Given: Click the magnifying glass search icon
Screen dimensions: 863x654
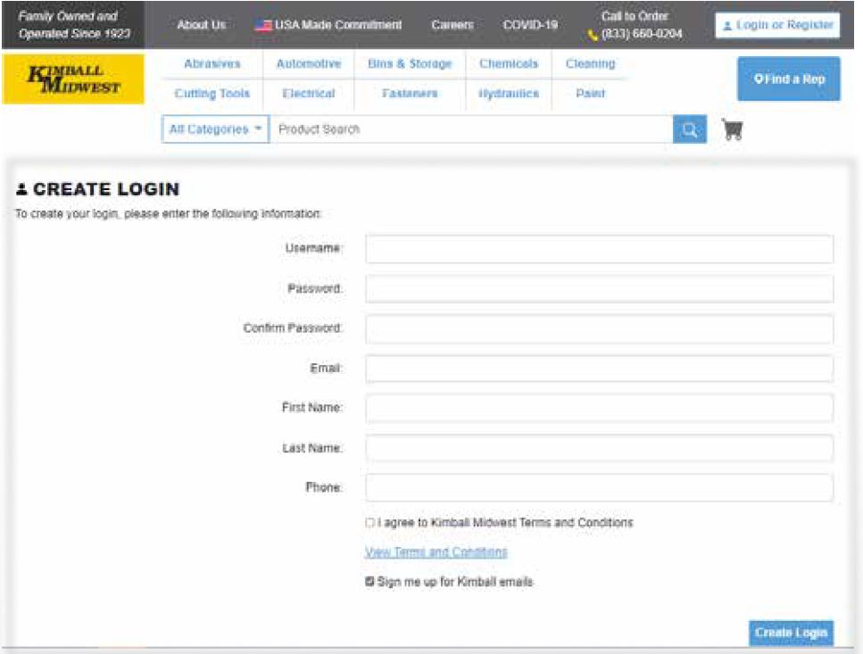Looking at the screenshot, I should [689, 129].
